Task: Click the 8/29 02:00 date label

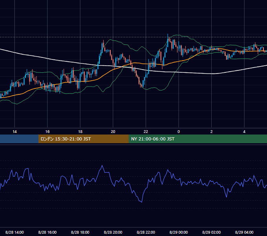Action: pos(212,232)
